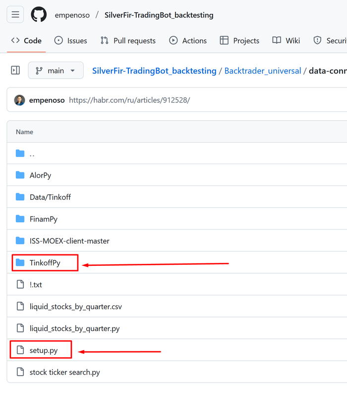Select the Projects tab
Screen dimensions: 347x396
239,41
